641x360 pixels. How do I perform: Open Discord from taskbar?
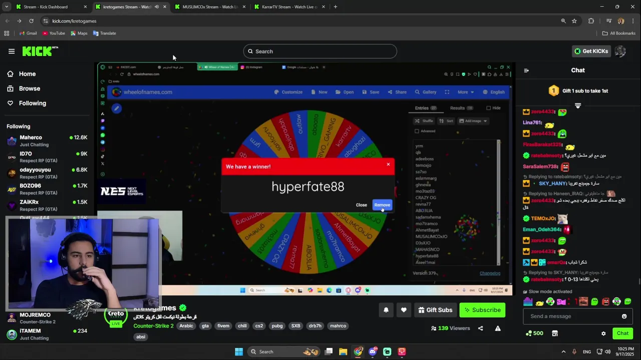pyautogui.click(x=373, y=351)
